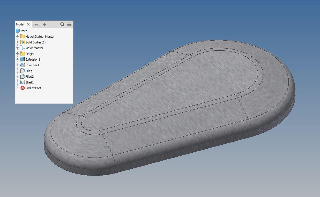This screenshot has width=320, height=197.
Task: Expand the Solid Bodies(1) folder
Action: pyautogui.click(x=17, y=42)
